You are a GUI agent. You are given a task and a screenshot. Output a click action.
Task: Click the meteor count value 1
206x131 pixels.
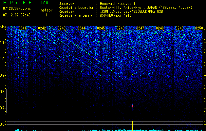click(x=47, y=15)
